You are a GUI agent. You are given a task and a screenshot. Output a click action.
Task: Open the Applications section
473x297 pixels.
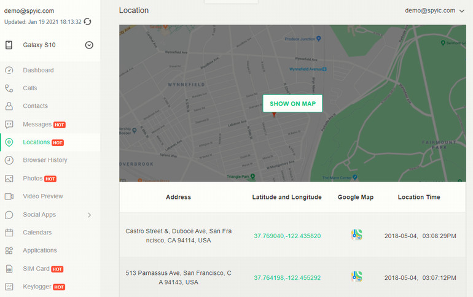40,250
